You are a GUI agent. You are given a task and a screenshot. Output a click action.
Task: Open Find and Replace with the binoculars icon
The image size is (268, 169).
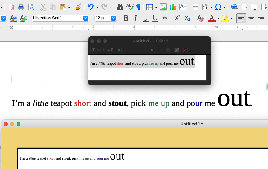click(x=120, y=7)
